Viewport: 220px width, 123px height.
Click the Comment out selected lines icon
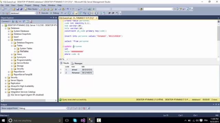[x=101, y=13]
